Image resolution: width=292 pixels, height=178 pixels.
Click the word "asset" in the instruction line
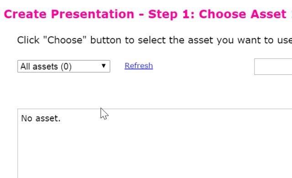(200, 40)
